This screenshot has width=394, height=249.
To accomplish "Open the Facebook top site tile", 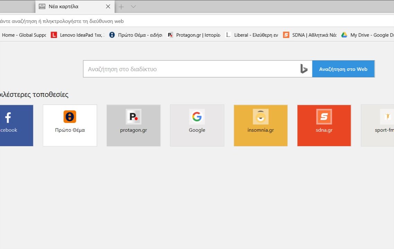I will 17,126.
